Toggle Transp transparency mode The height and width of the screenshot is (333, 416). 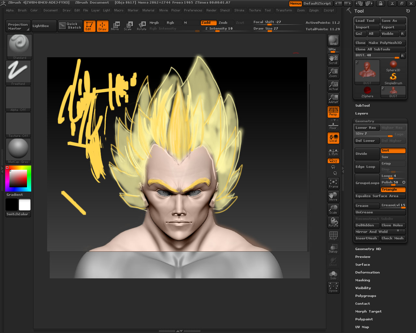click(333, 248)
